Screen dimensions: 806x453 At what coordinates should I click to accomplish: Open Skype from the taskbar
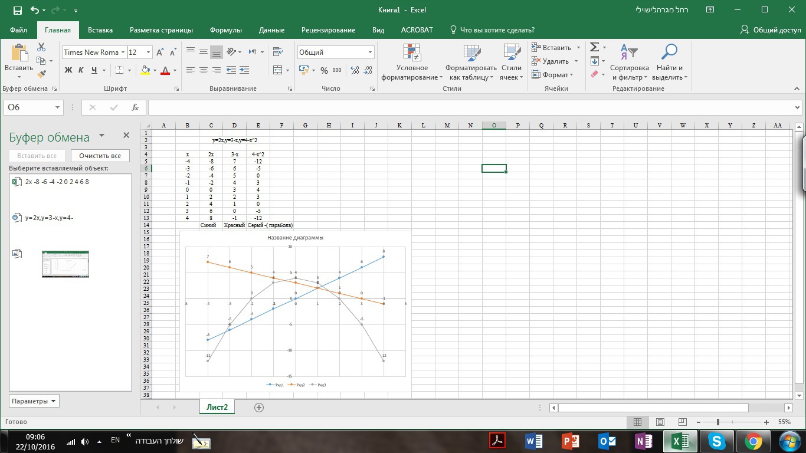(716, 441)
